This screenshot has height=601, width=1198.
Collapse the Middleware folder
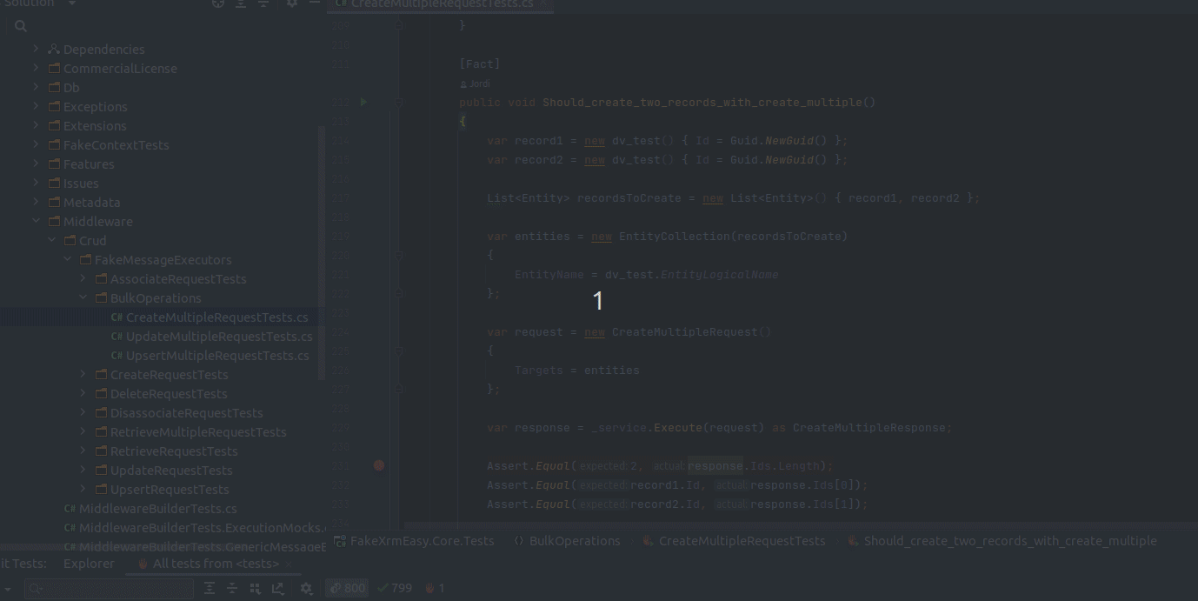pyautogui.click(x=36, y=222)
